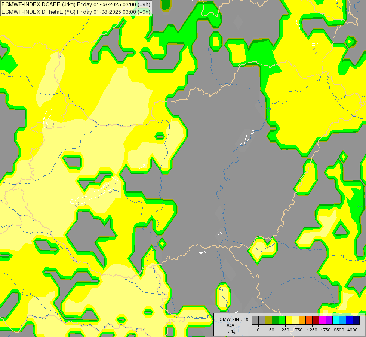
Task: Click the dark red legend swatch
Action: coord(316,321)
